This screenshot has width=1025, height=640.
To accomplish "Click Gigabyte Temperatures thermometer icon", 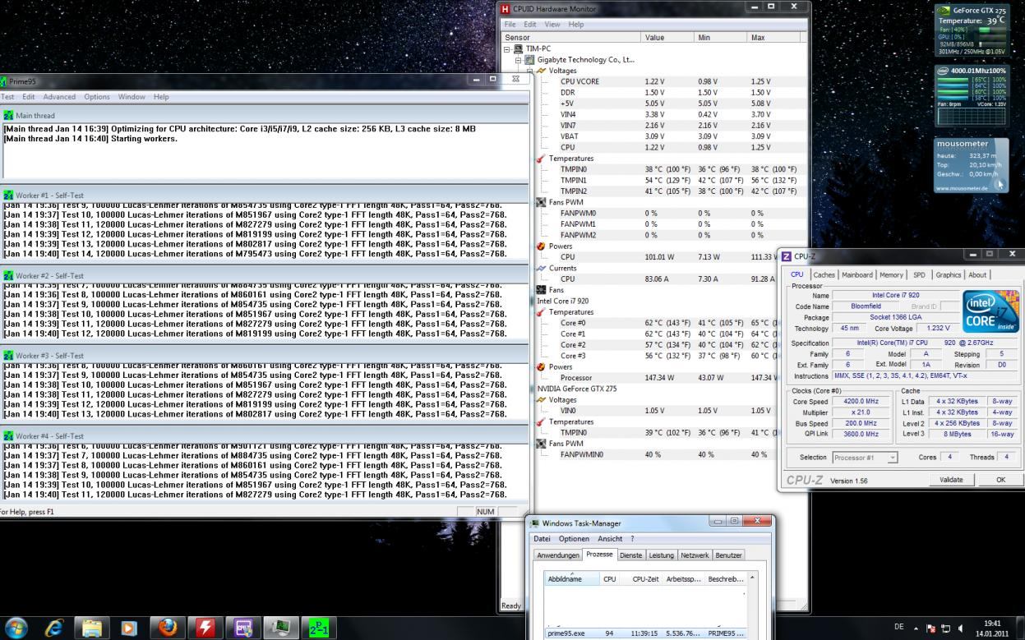I will click(x=540, y=159).
